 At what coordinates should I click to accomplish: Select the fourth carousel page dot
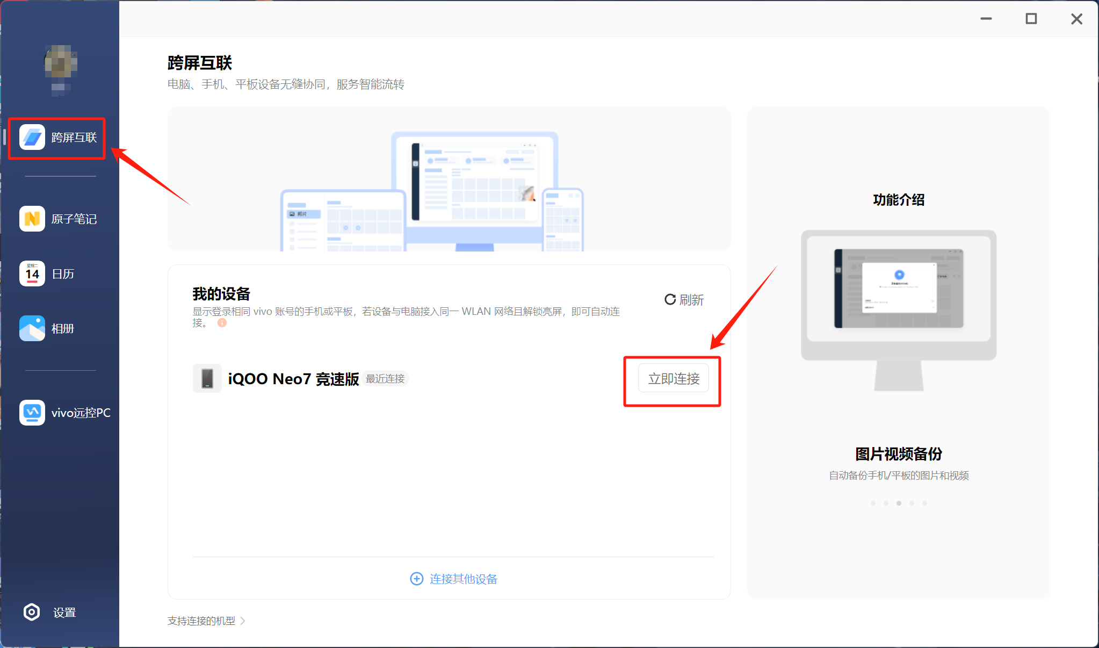tap(912, 503)
